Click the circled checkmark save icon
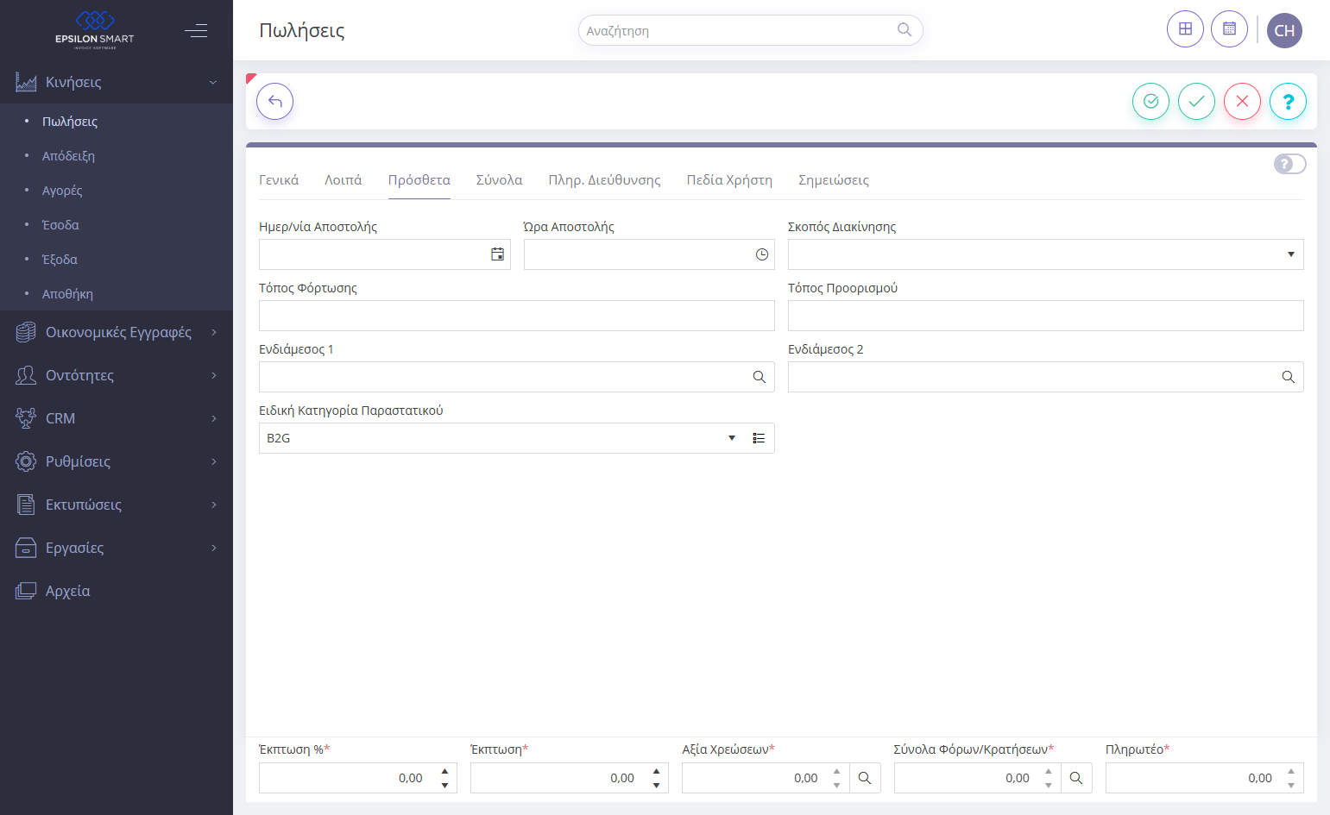Screen dimensions: 1330x815 [x=1150, y=102]
